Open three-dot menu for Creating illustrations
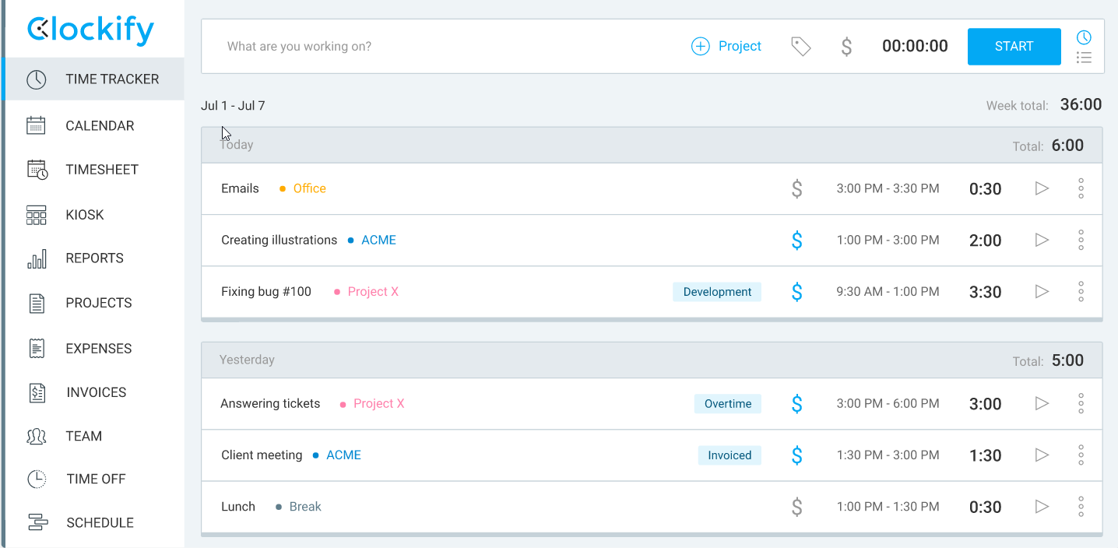Screen dimensions: 1118x548 tap(1081, 241)
